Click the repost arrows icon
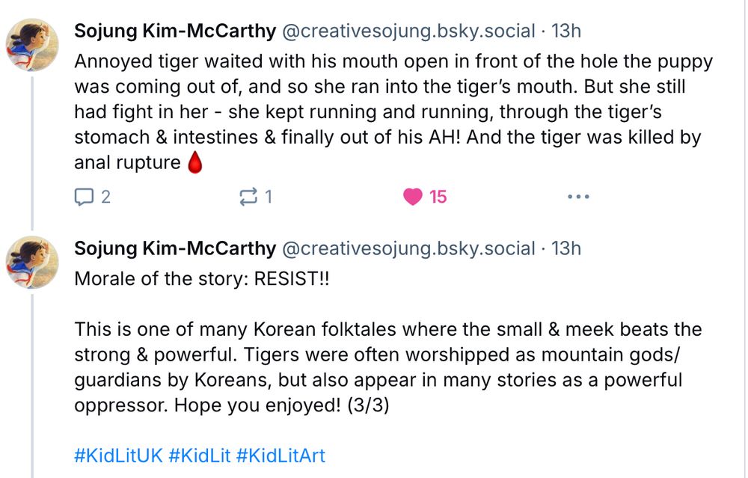The height and width of the screenshot is (478, 748). [x=247, y=197]
